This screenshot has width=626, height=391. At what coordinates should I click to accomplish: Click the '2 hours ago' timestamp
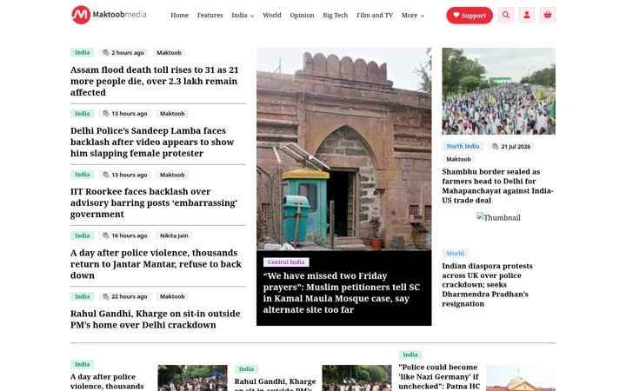tap(128, 53)
